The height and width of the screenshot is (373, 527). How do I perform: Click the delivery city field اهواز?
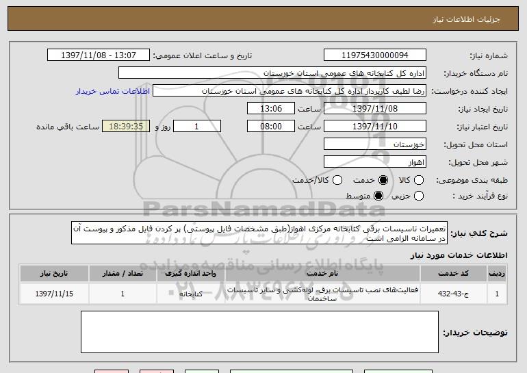pos(374,162)
